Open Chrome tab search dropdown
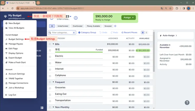The height and width of the screenshot is (111, 195). [3, 3]
